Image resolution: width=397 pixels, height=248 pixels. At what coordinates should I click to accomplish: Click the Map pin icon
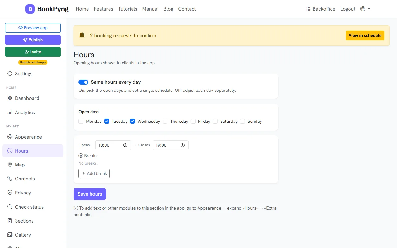[x=10, y=165]
